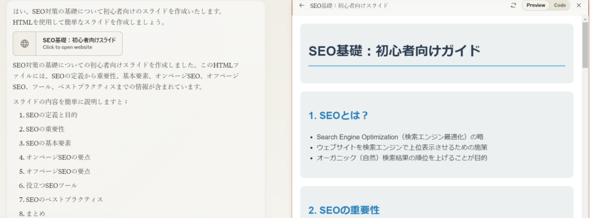Click the panel title 'SEO基礎：初心者向けスライド'
Viewport: 590px width, 218px height.
[349, 5]
